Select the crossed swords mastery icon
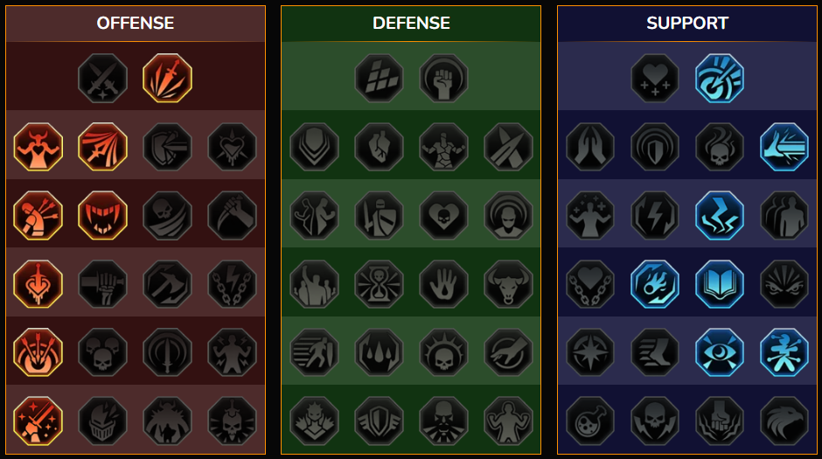Viewport: 822px width, 459px height. [103, 79]
